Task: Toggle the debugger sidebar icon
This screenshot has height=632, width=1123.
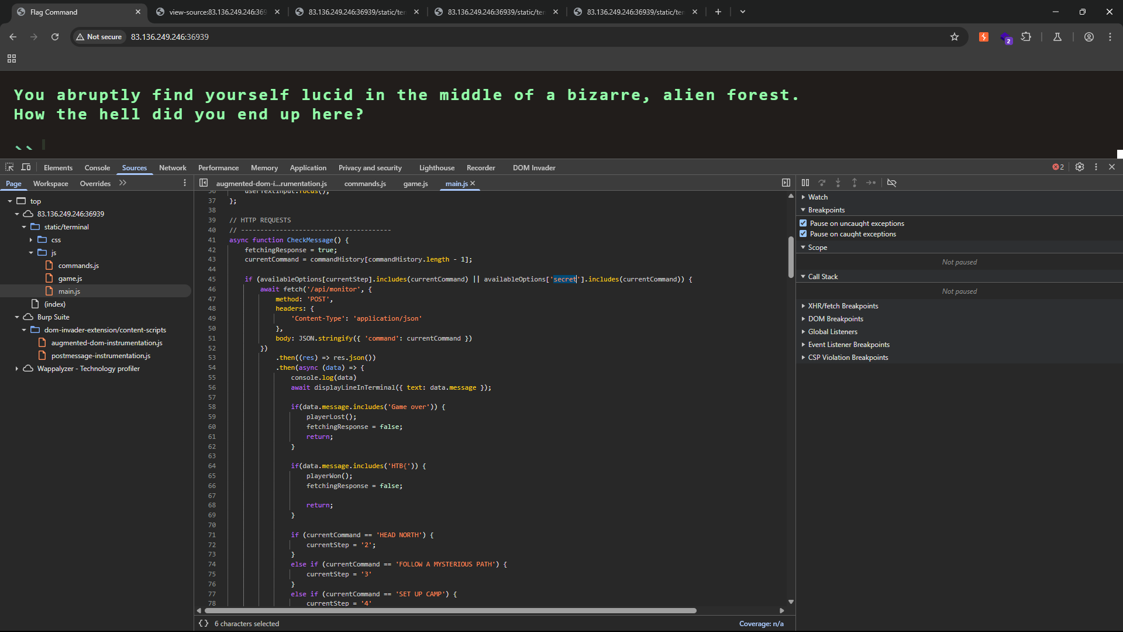Action: [786, 183]
